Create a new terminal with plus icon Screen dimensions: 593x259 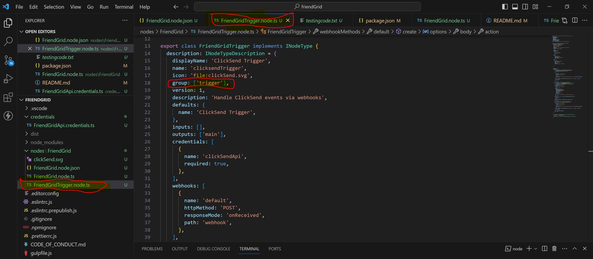coord(529,249)
